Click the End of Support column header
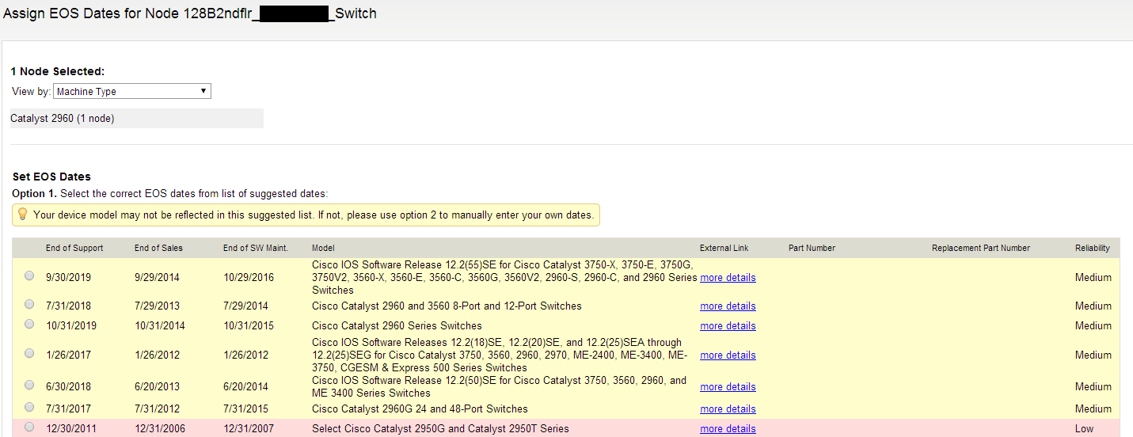The height and width of the screenshot is (437, 1133). [74, 248]
